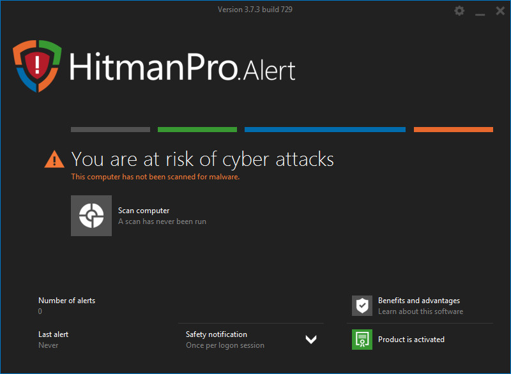Viewport: 511px width, 374px height.
Task: Expand the Safety notification chevron
Action: pos(311,340)
